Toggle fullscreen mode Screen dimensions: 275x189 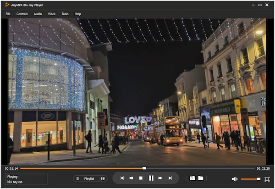[x=267, y=178]
